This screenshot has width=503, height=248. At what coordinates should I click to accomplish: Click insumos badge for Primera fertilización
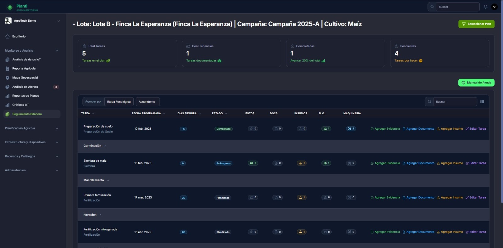click(x=301, y=198)
